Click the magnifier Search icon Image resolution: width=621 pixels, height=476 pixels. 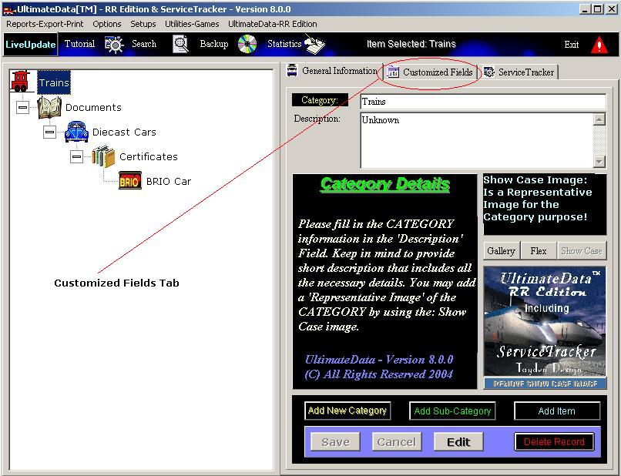point(180,45)
